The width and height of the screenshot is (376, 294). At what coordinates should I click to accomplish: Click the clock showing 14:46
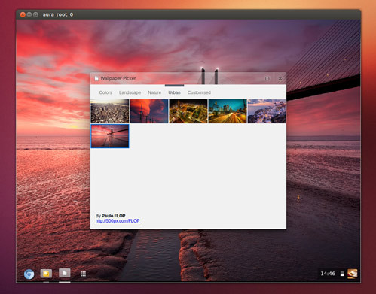pyautogui.click(x=328, y=274)
